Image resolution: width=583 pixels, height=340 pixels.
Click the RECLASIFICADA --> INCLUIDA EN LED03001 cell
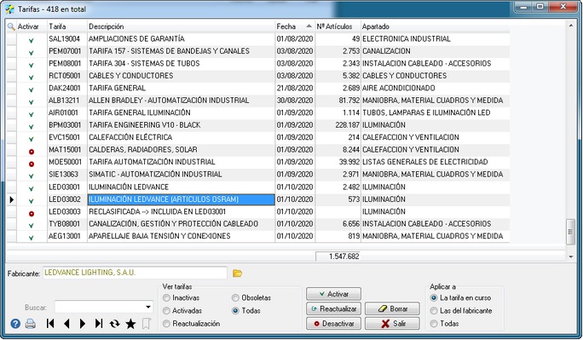pos(181,212)
